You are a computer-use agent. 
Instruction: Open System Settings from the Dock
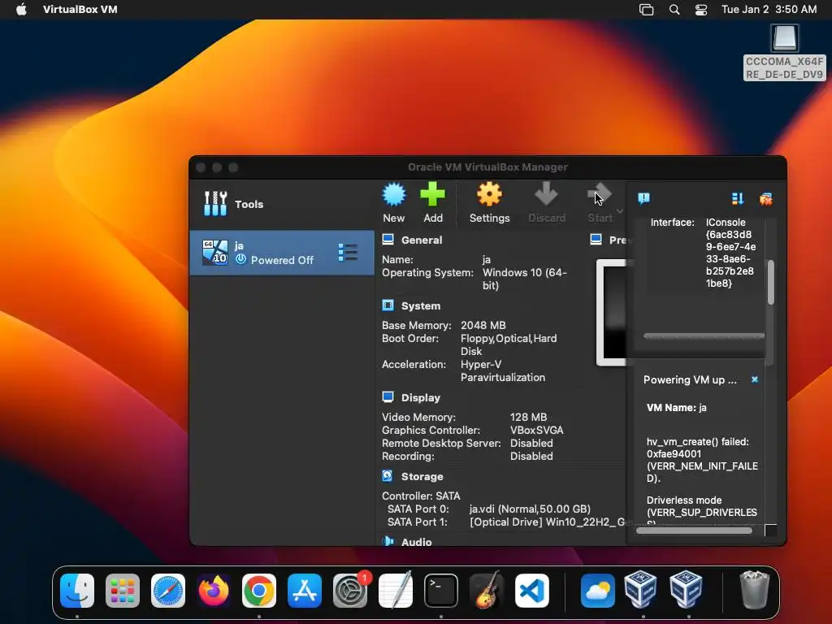pos(350,591)
